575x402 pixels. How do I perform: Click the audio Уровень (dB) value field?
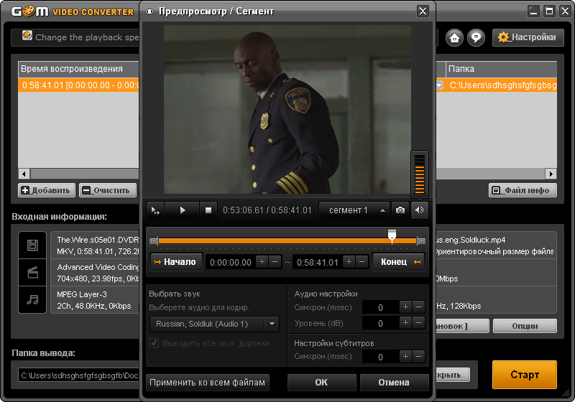pos(380,324)
